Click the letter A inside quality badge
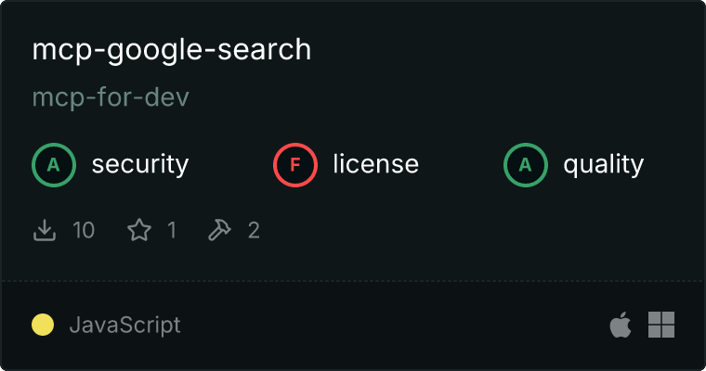This screenshot has height=371, width=706. click(x=526, y=165)
